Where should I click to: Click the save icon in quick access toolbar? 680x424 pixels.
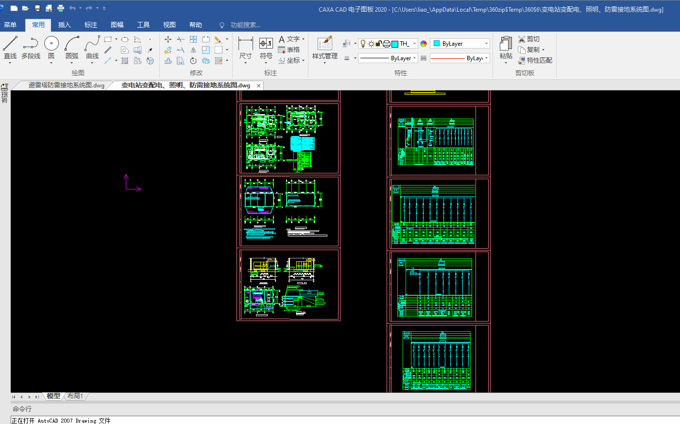[x=37, y=8]
